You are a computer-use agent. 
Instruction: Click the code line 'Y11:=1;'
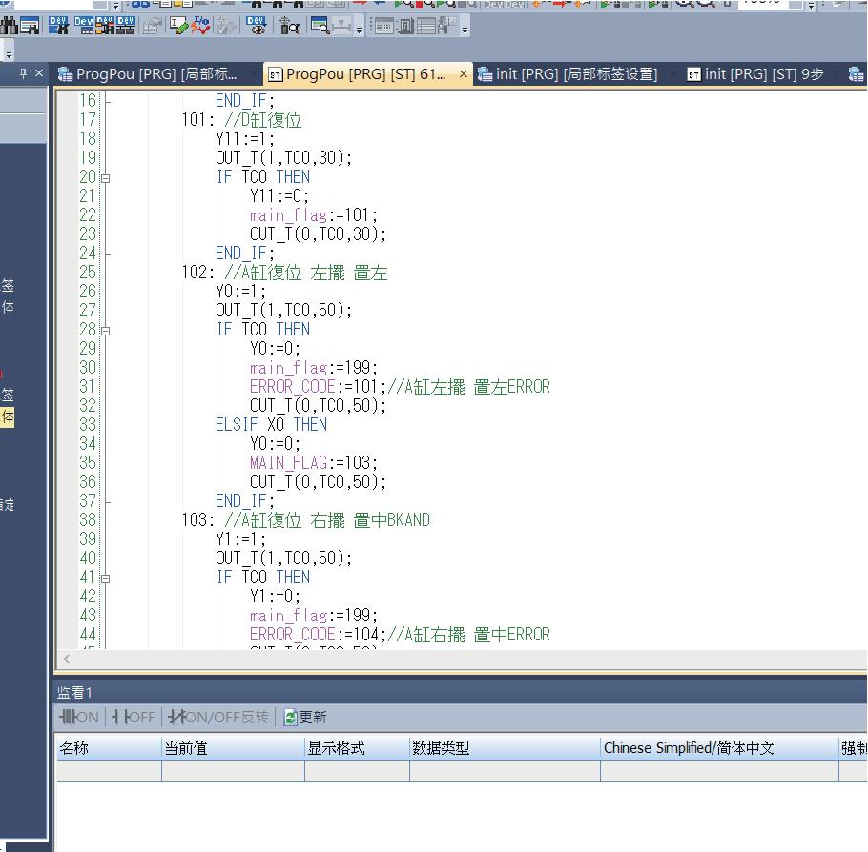pos(245,139)
